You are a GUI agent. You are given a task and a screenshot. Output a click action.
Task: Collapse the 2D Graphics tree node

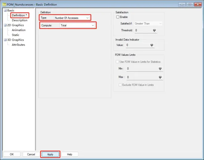pos(5,25)
